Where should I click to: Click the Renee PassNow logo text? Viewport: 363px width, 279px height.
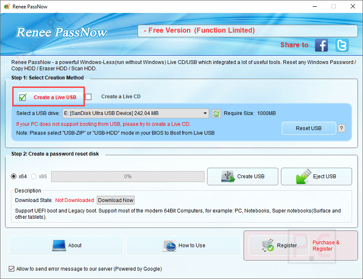[61, 32]
